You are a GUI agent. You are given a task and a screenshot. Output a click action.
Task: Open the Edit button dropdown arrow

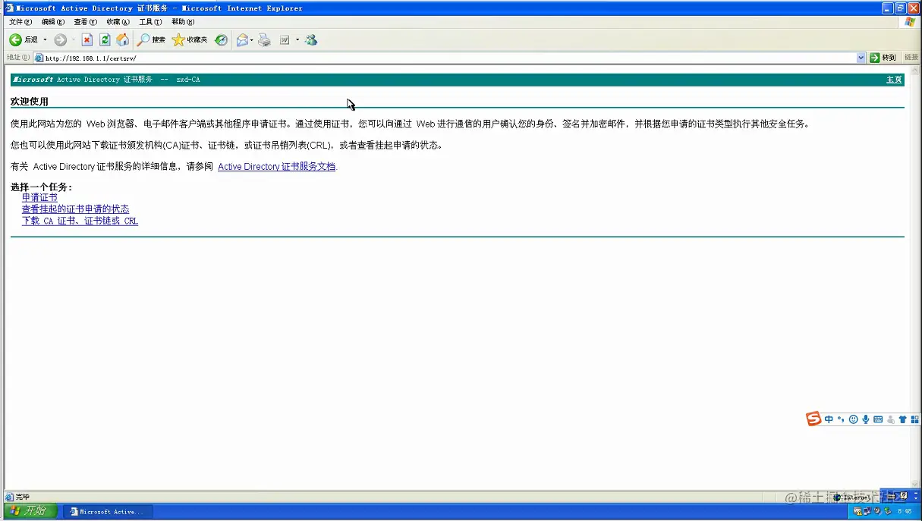click(x=297, y=39)
